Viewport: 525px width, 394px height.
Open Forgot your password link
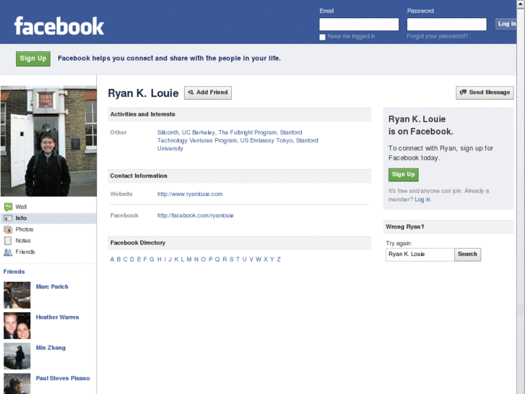pos(438,36)
